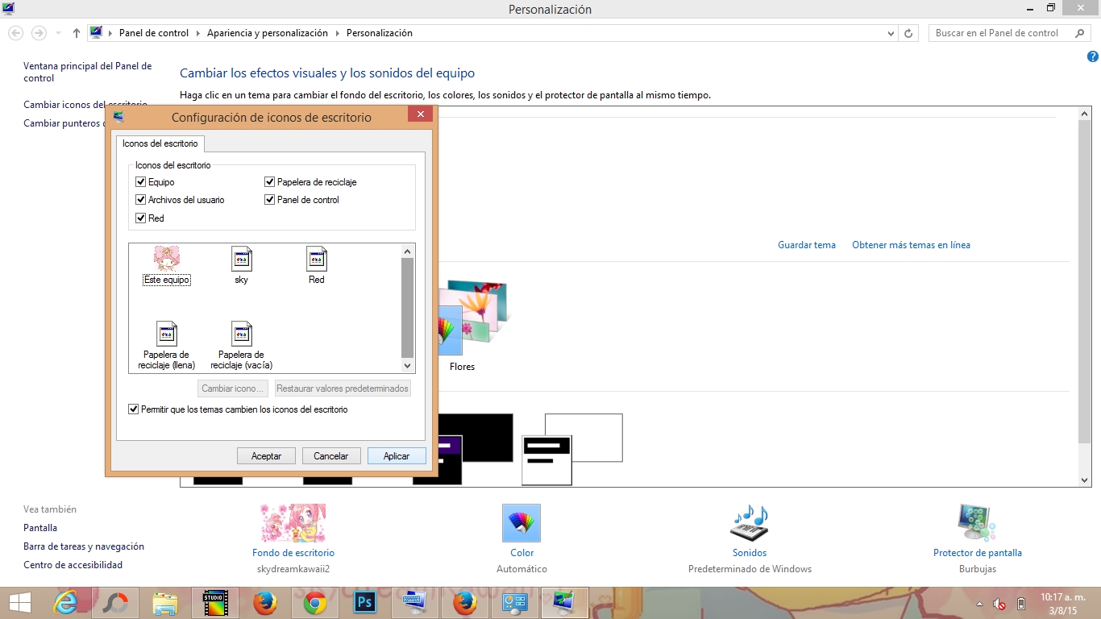Select the Este equipo icon in the list
This screenshot has height=619, width=1101.
coord(167,266)
